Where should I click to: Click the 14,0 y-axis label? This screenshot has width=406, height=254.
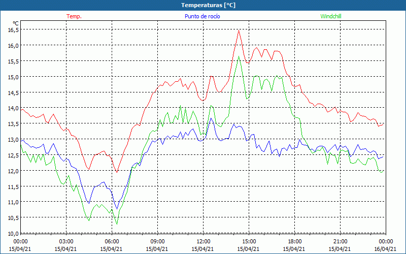pos(14,108)
